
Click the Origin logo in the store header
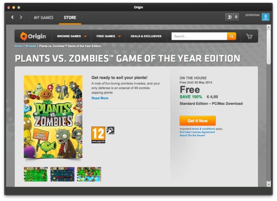(x=33, y=36)
